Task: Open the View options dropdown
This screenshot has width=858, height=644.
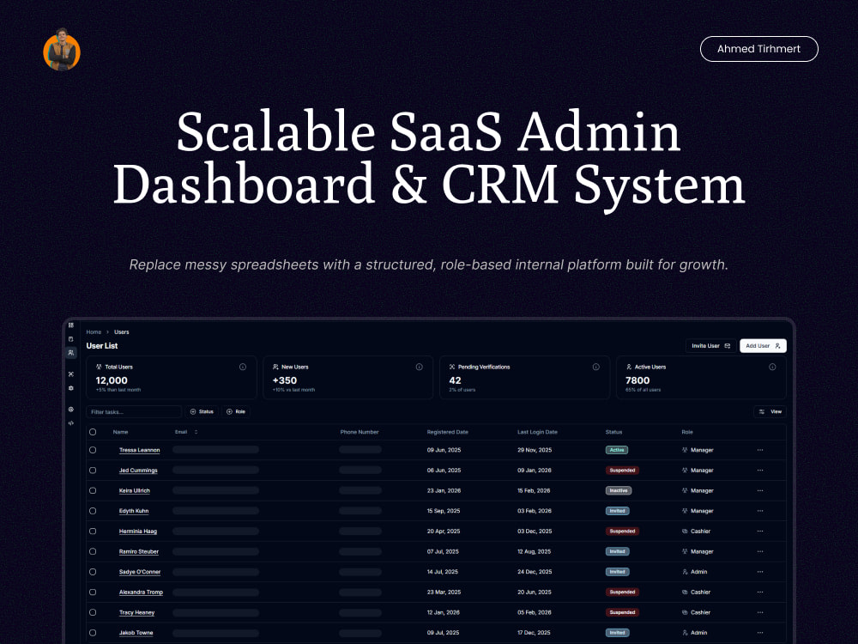Action: coord(770,412)
